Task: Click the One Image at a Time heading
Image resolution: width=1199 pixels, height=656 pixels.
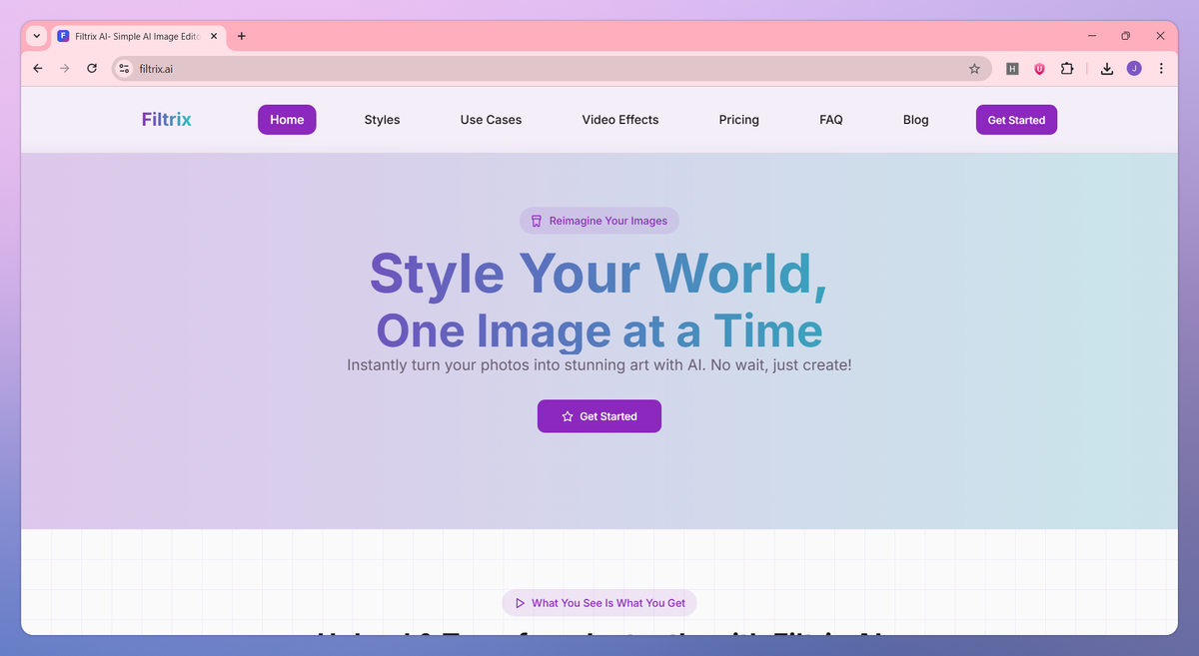Action: [x=599, y=330]
